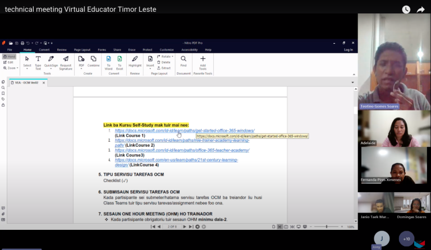
Task: Open the Accessibility ribbon tab
Action: 189,50
